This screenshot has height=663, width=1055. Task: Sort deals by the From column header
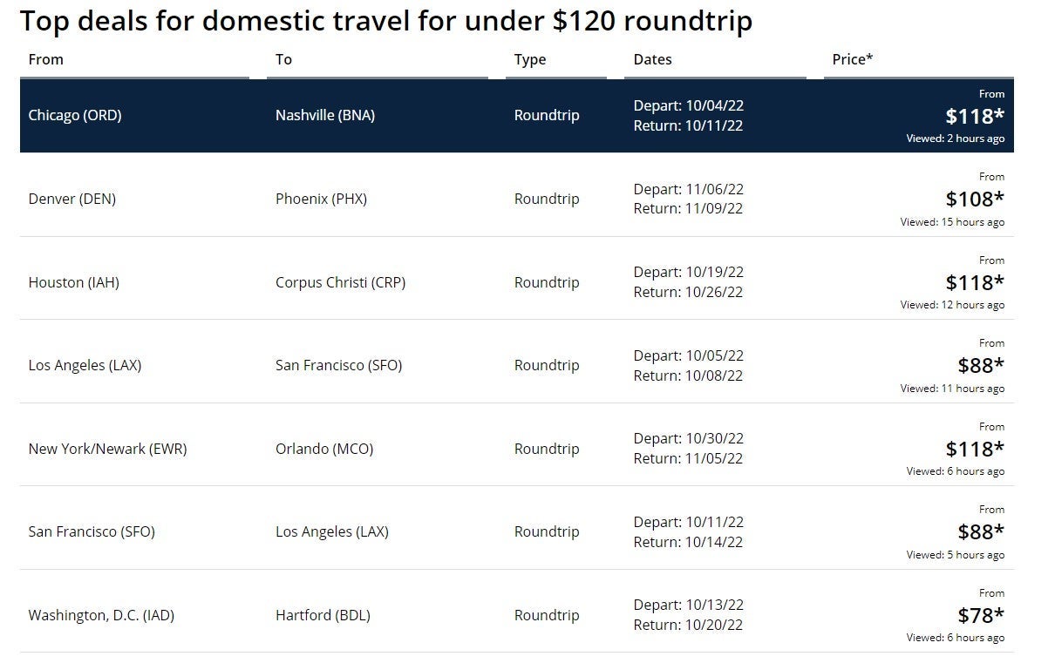click(x=46, y=59)
